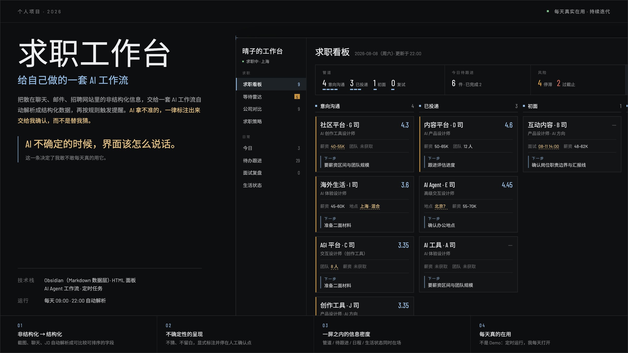
Task: Open the 海外生活 · I 司 card
Action: [x=365, y=204]
